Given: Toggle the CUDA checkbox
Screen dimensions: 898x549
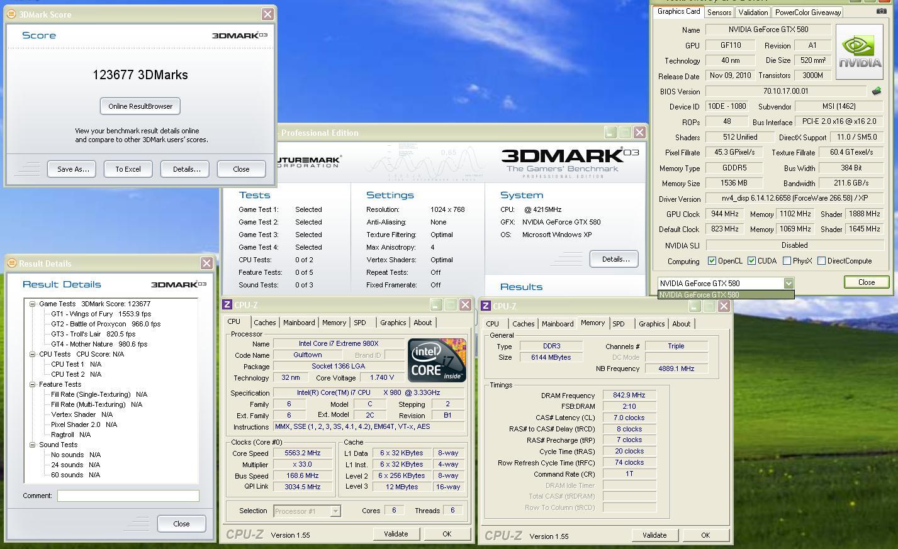Looking at the screenshot, I should pyautogui.click(x=751, y=260).
